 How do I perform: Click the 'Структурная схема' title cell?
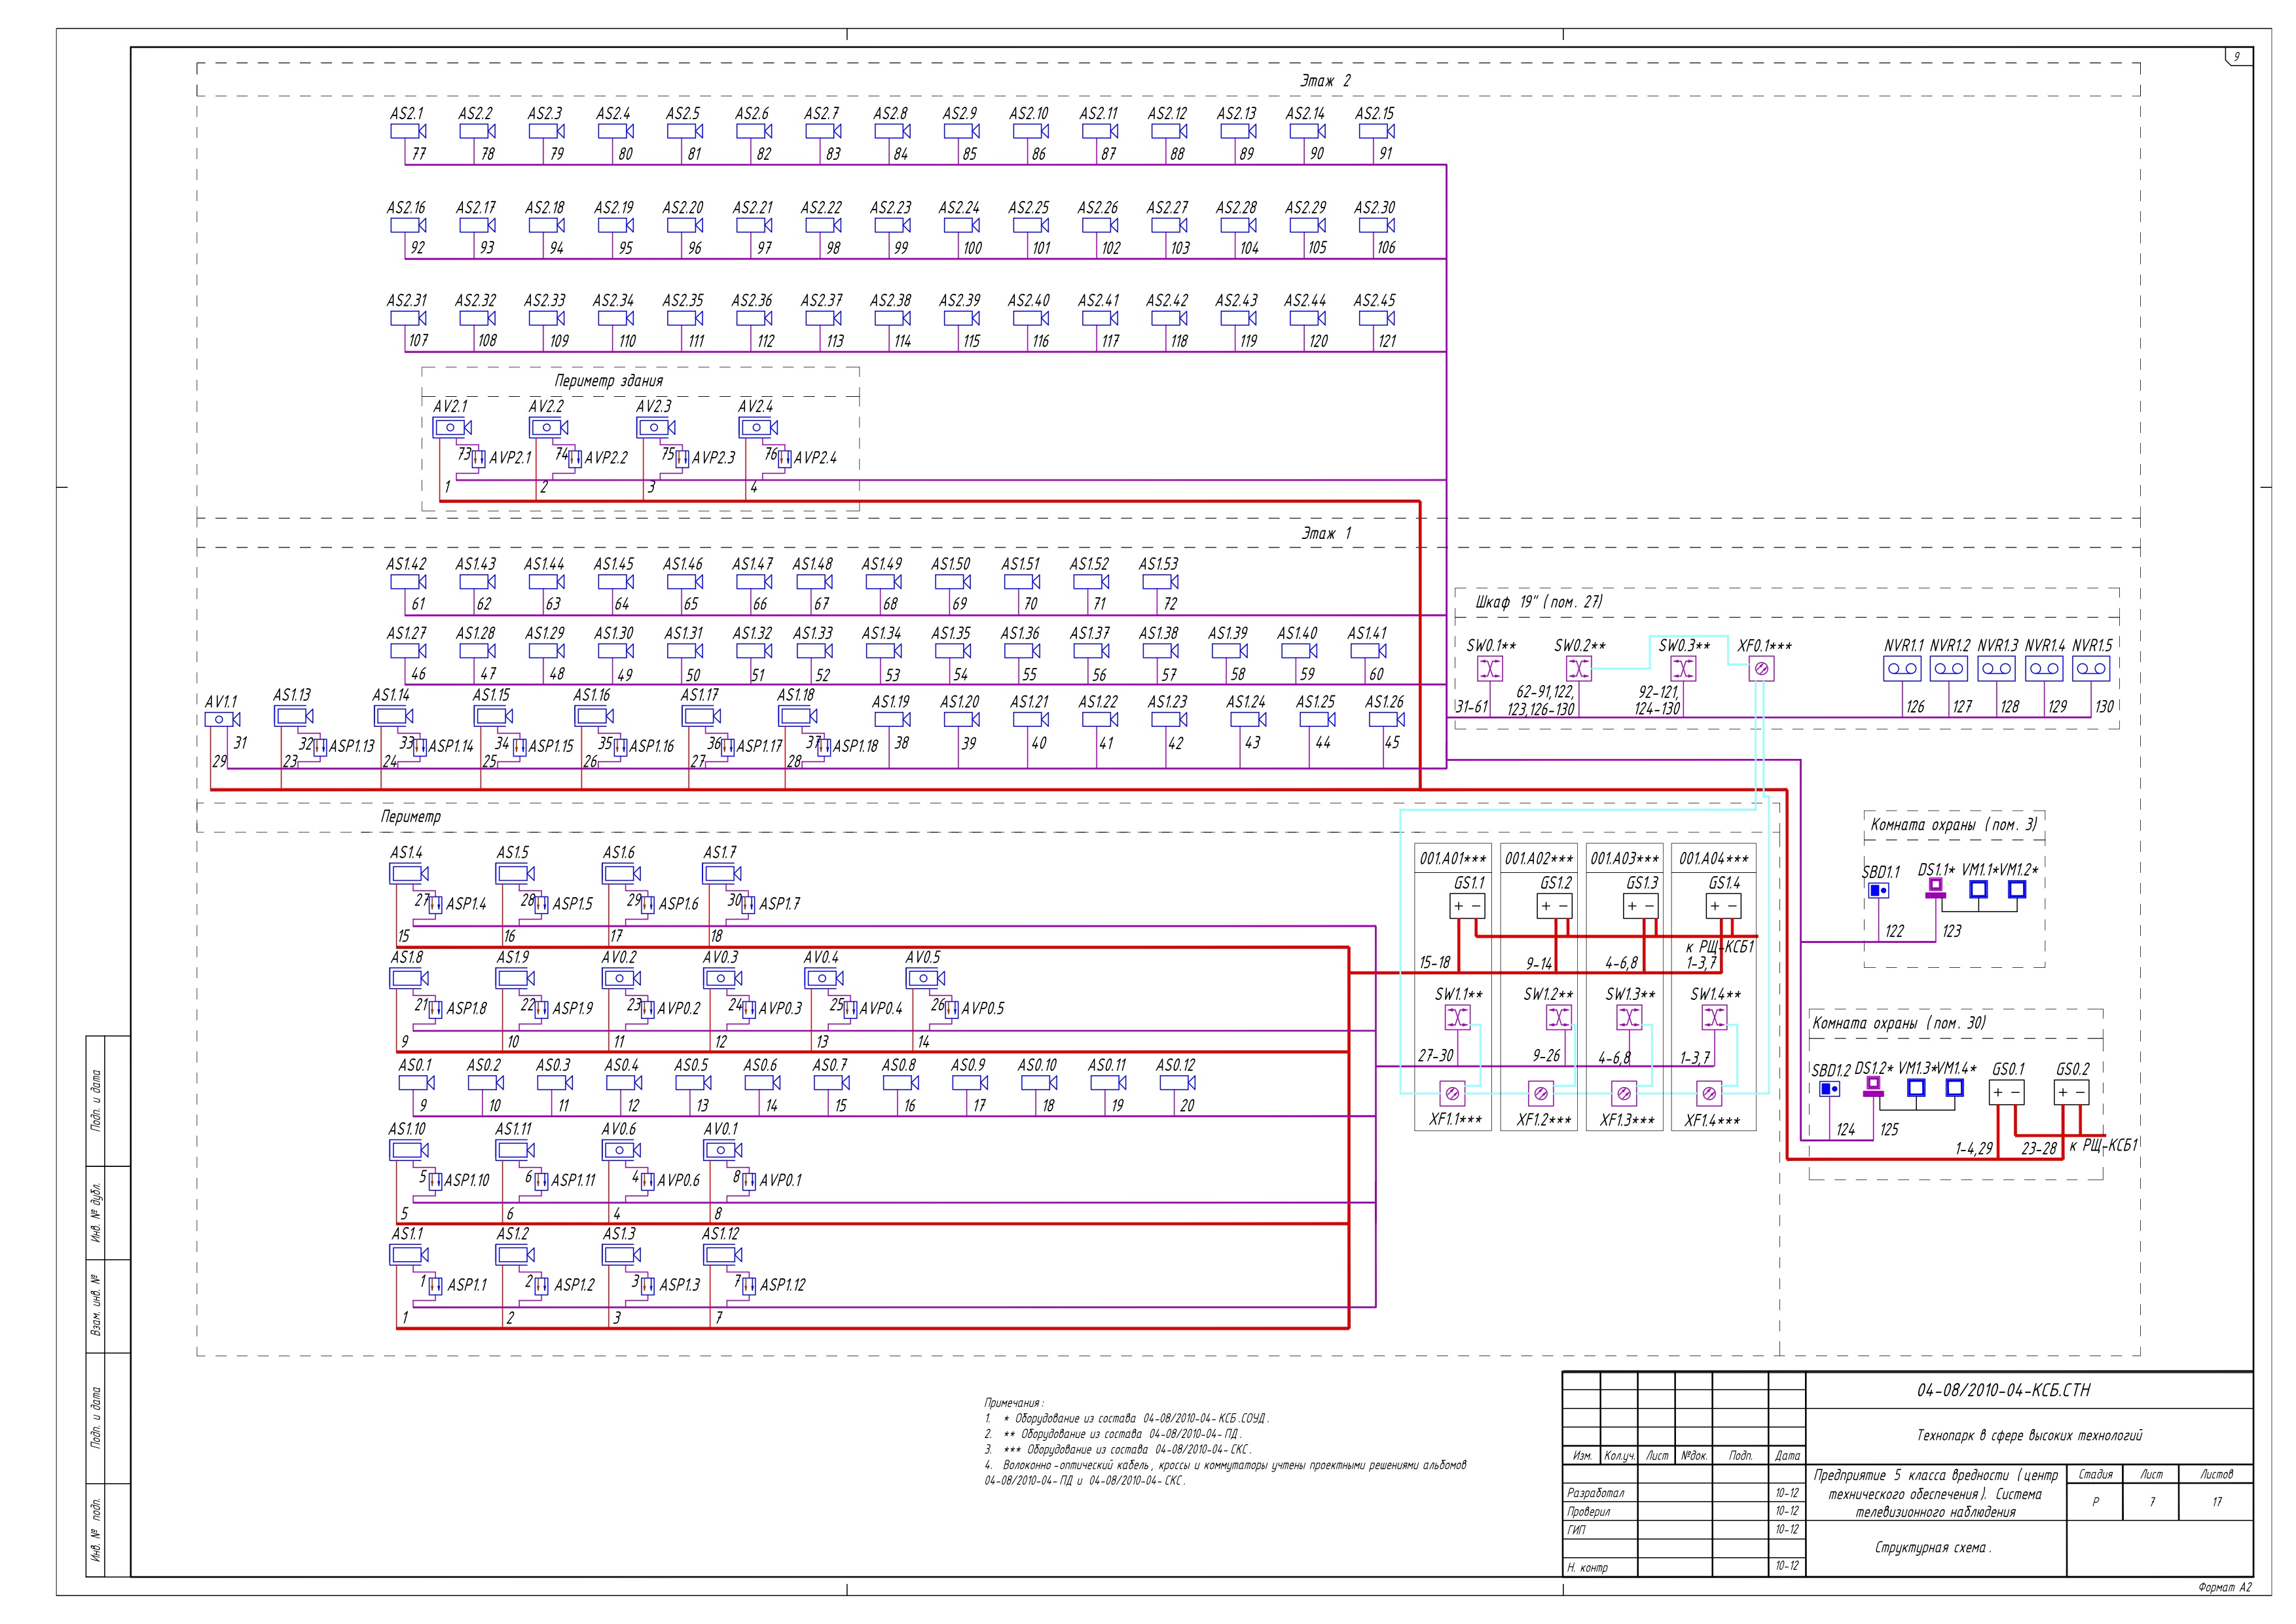[1932, 1548]
